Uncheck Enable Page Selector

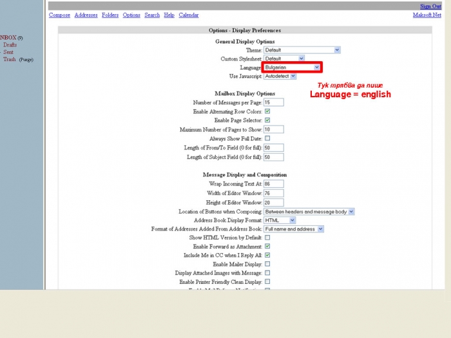point(267,120)
